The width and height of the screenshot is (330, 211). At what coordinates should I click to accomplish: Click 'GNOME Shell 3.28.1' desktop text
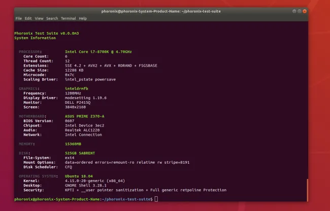[x=86, y=186]
